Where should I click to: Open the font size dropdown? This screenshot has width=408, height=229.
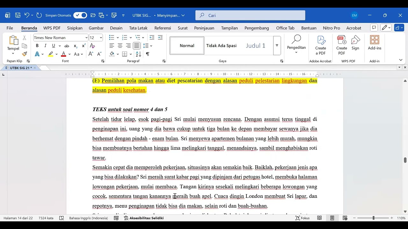point(101,38)
